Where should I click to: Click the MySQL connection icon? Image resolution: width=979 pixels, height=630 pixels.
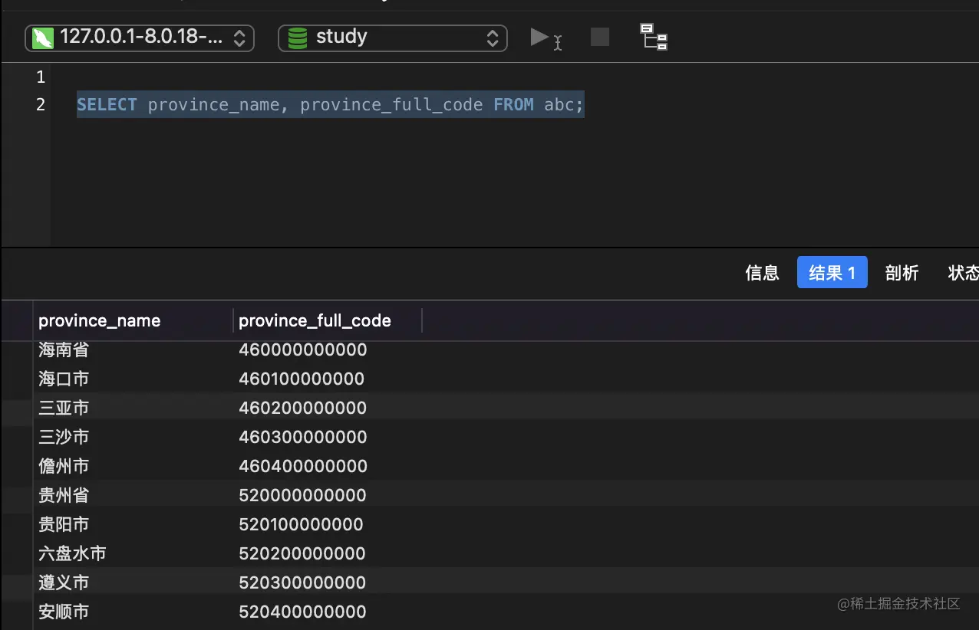(x=43, y=38)
